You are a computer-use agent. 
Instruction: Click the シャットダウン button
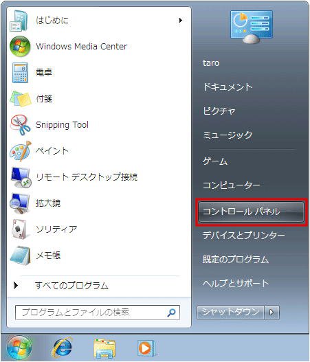(x=230, y=313)
